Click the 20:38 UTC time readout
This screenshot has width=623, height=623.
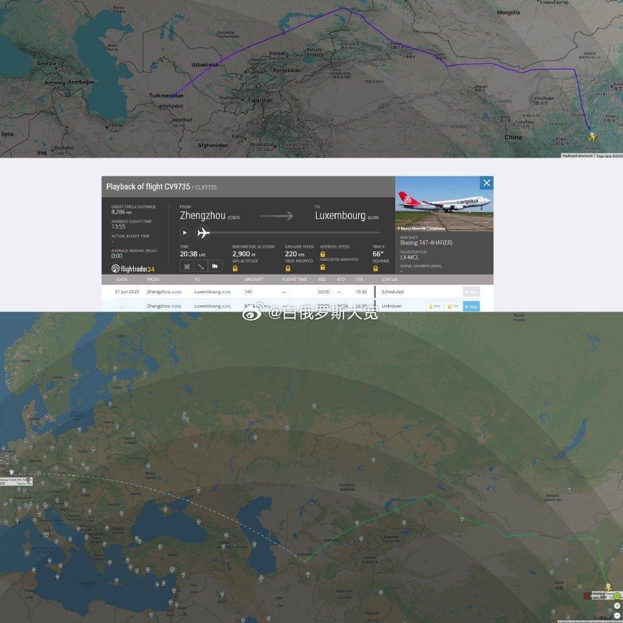pyautogui.click(x=193, y=254)
